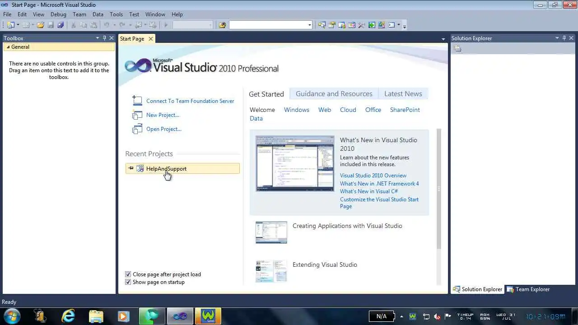Open the File menu
The image size is (578, 325).
pyautogui.click(x=7, y=14)
